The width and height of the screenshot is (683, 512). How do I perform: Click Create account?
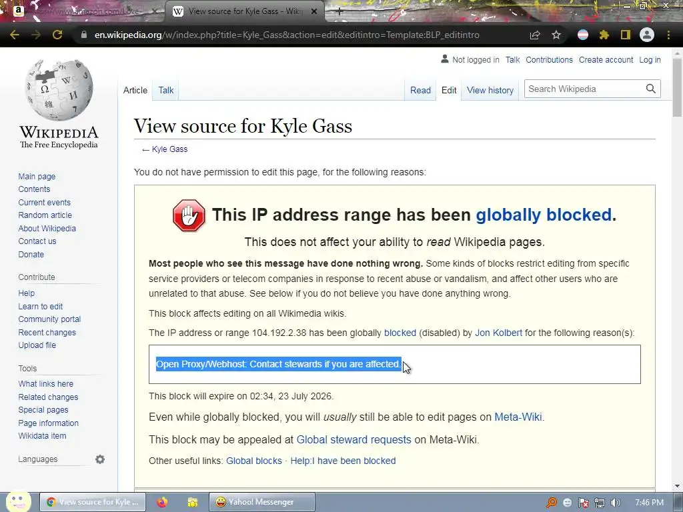coord(606,59)
